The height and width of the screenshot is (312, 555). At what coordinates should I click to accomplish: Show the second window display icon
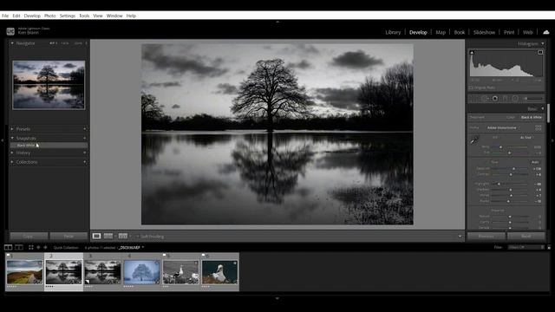tap(19, 247)
